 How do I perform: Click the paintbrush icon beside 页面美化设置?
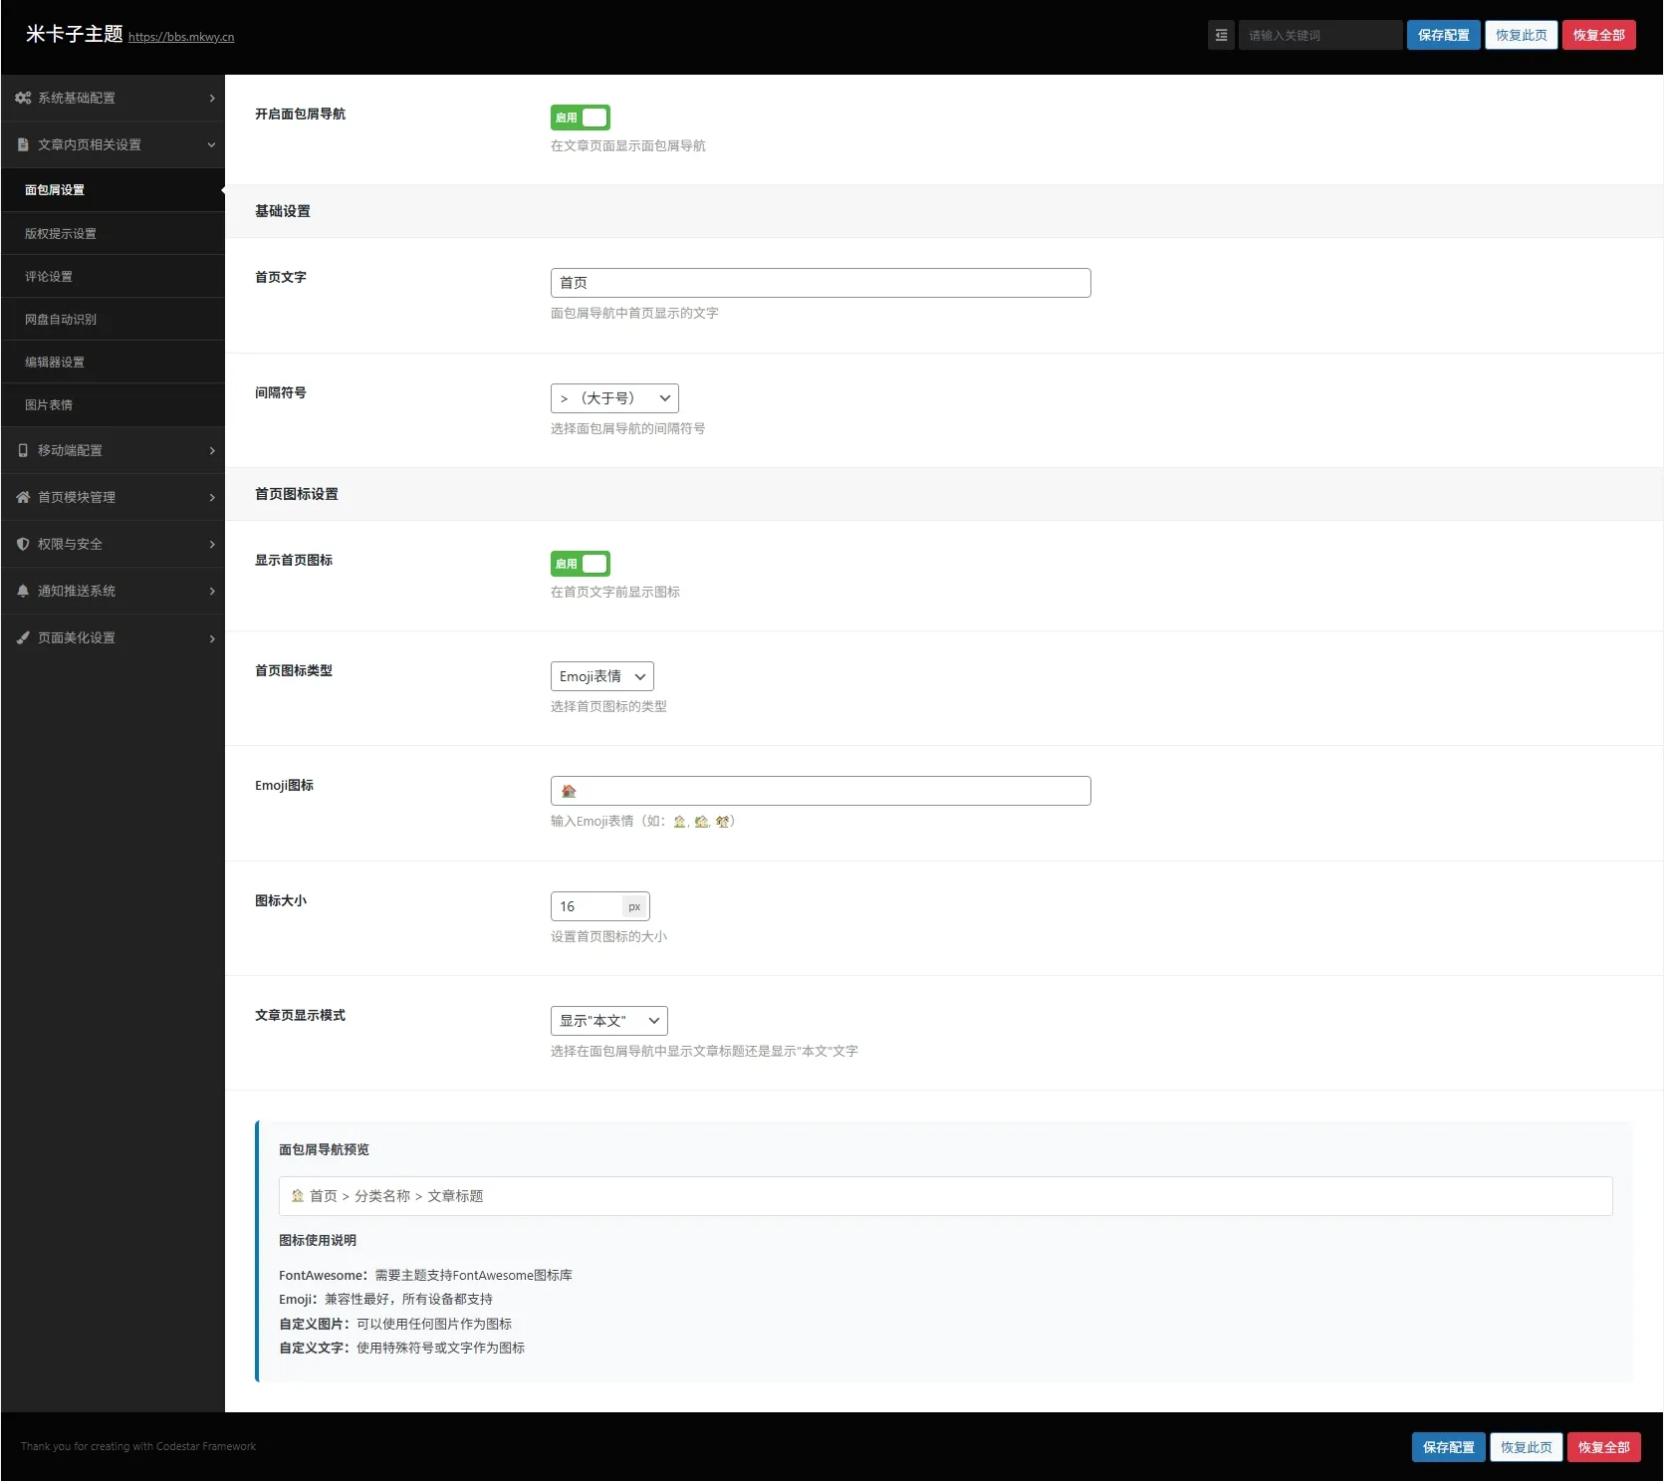point(23,637)
